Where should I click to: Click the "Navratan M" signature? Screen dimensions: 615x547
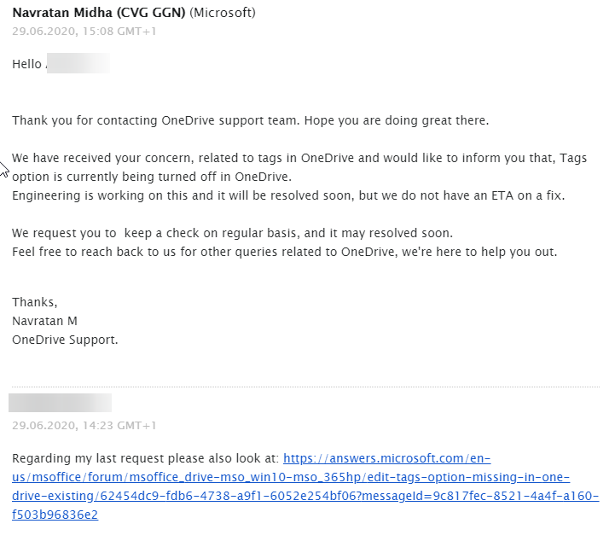[44, 321]
